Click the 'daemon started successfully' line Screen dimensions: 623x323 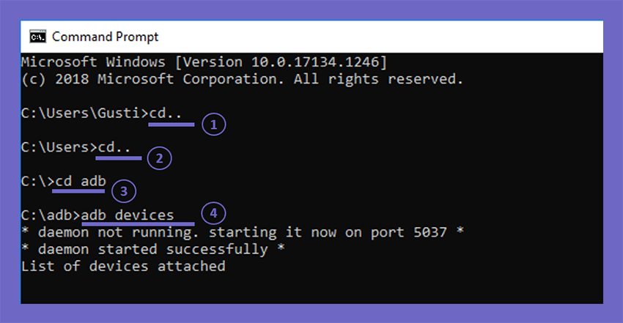153,249
